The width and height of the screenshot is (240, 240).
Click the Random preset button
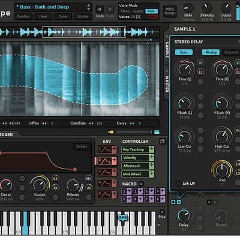pos(23,16)
